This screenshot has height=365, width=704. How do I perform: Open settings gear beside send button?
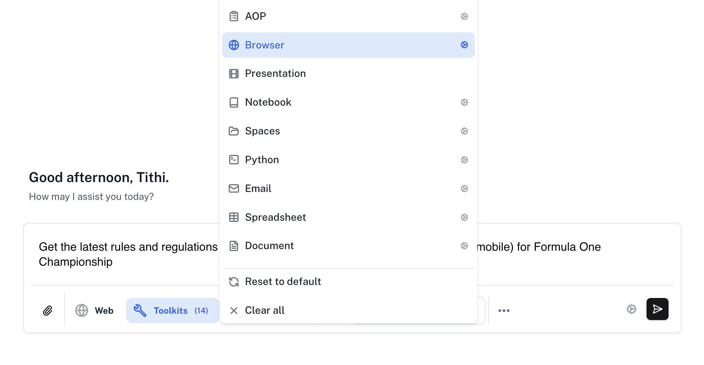[631, 309]
